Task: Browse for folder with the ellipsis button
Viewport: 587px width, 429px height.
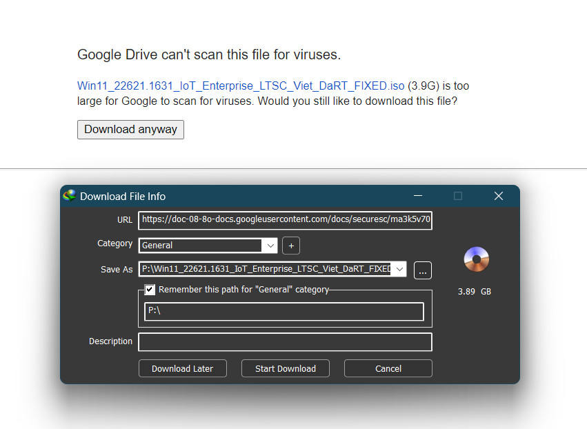Action: tap(423, 270)
